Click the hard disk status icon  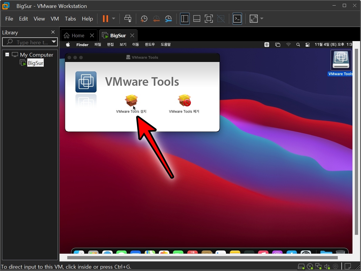pyautogui.click(x=301, y=267)
